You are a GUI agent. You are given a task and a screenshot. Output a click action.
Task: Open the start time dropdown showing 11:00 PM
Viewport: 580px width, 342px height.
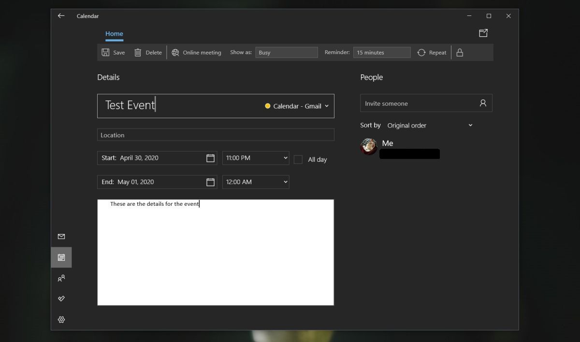255,157
